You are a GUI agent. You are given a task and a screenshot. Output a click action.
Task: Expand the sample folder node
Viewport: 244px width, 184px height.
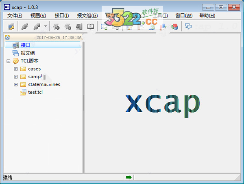tap(16, 77)
